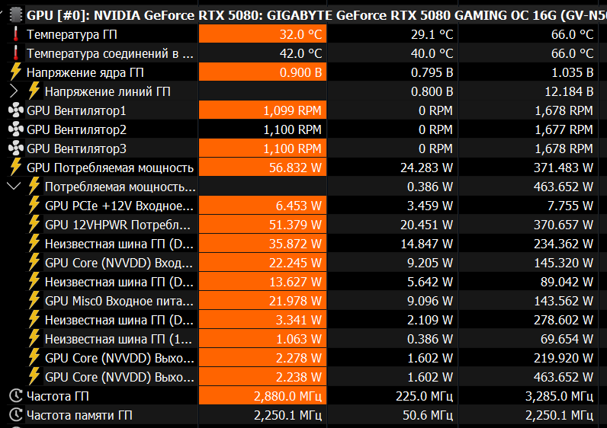The height and width of the screenshot is (428, 607).
Task: Click the minimum value 0.795 В
Action: click(432, 72)
